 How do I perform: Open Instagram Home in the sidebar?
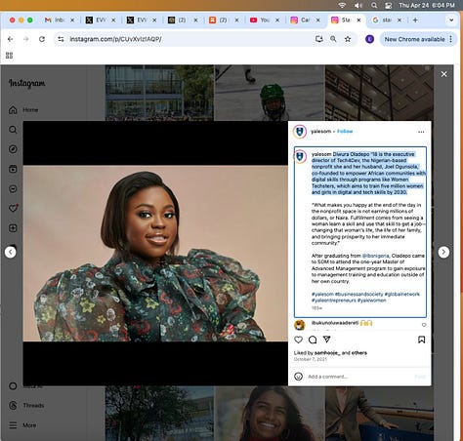pos(23,110)
